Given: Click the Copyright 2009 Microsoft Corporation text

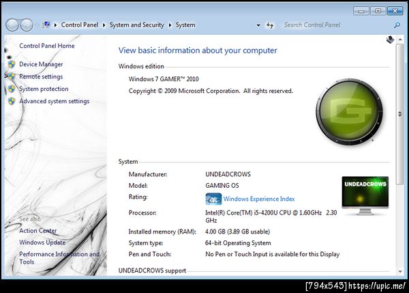Looking at the screenshot, I should [x=211, y=91].
